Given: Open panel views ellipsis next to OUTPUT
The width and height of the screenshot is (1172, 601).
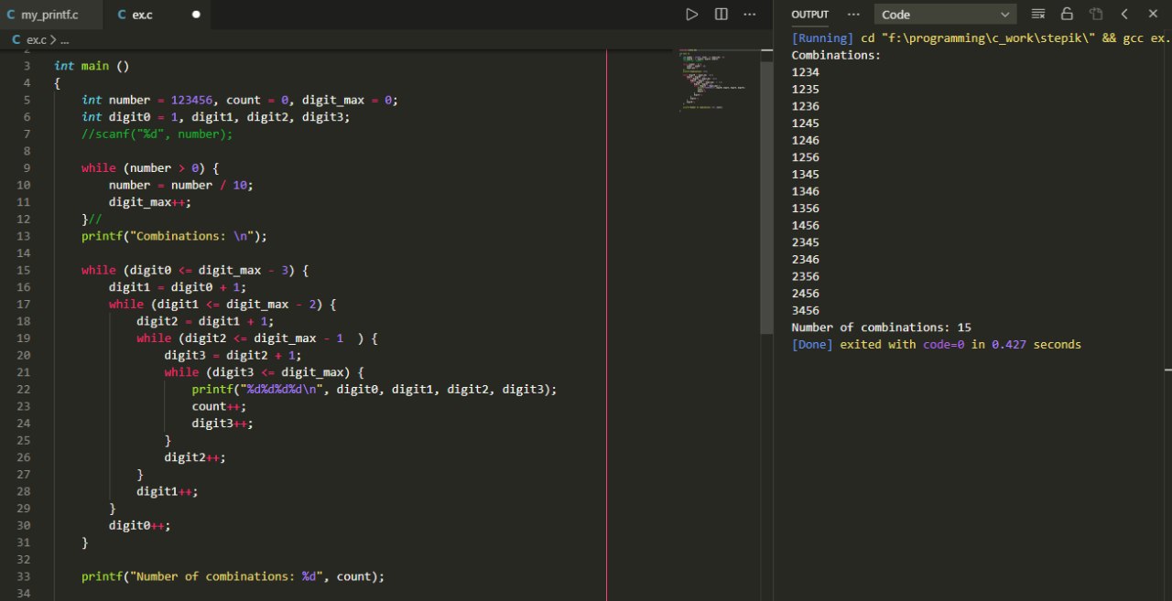Looking at the screenshot, I should [x=853, y=15].
